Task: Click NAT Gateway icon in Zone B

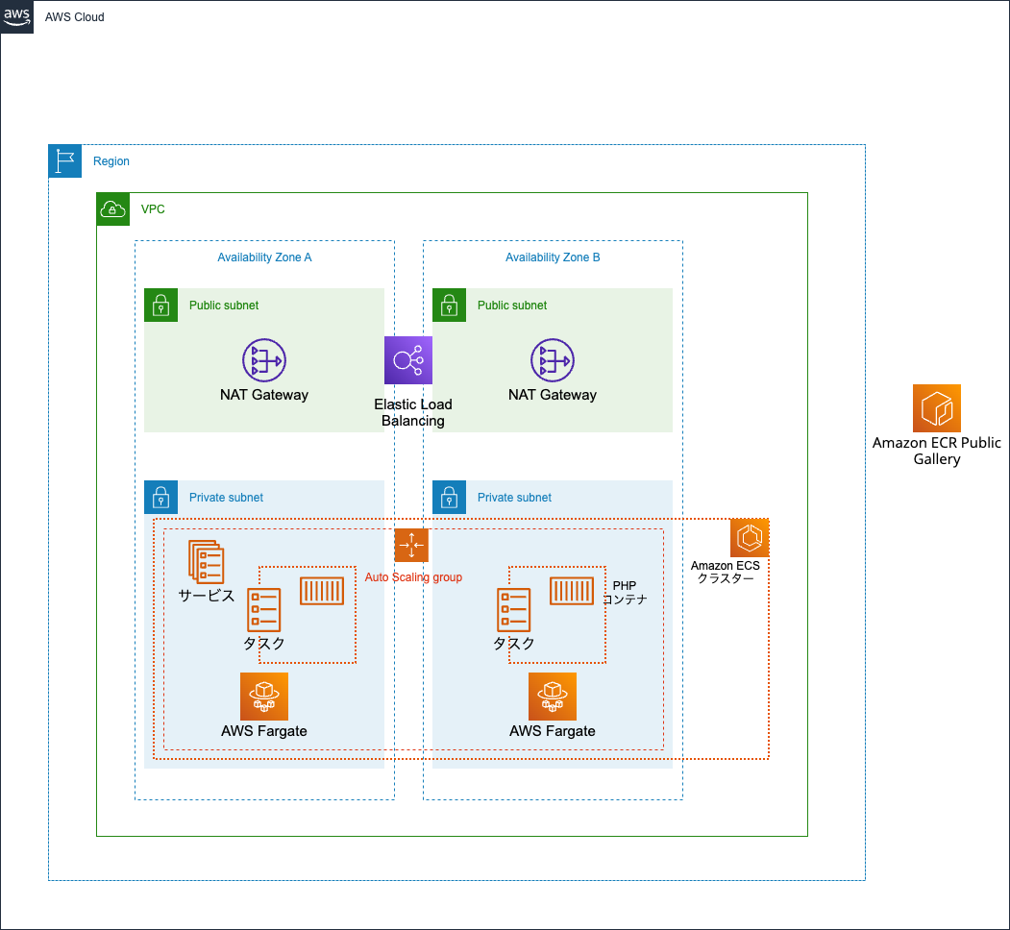Action: coord(552,360)
